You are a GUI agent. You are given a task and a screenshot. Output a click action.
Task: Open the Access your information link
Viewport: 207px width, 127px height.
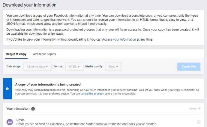(x=119, y=39)
